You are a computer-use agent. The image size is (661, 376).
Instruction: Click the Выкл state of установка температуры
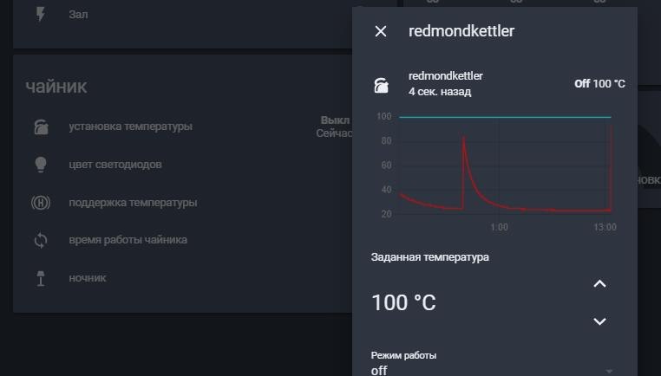[335, 120]
